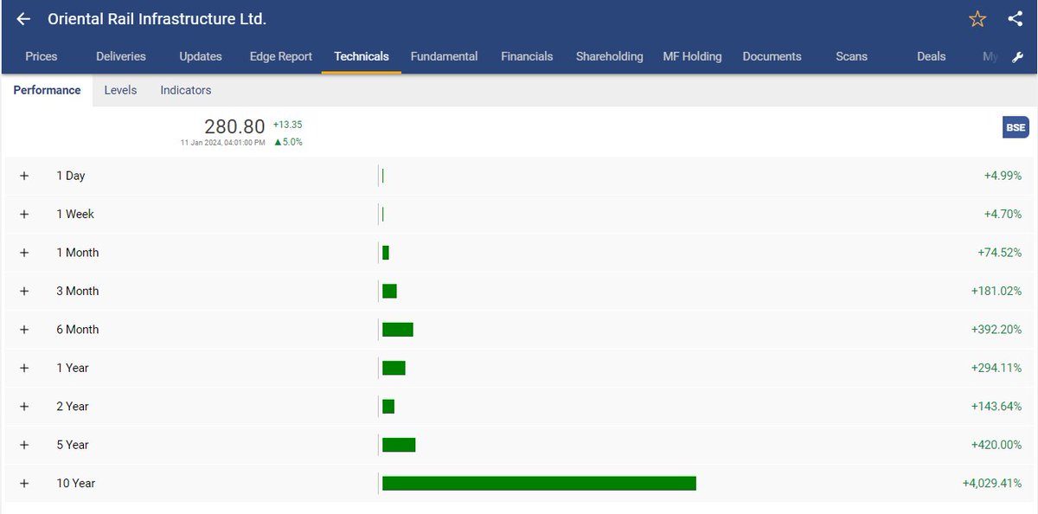Go back using the left arrow icon
Image resolution: width=1038 pixels, height=514 pixels.
click(23, 19)
